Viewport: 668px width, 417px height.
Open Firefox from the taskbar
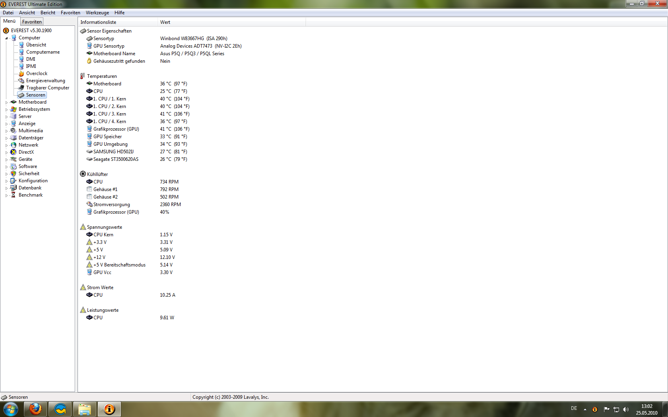[35, 409]
